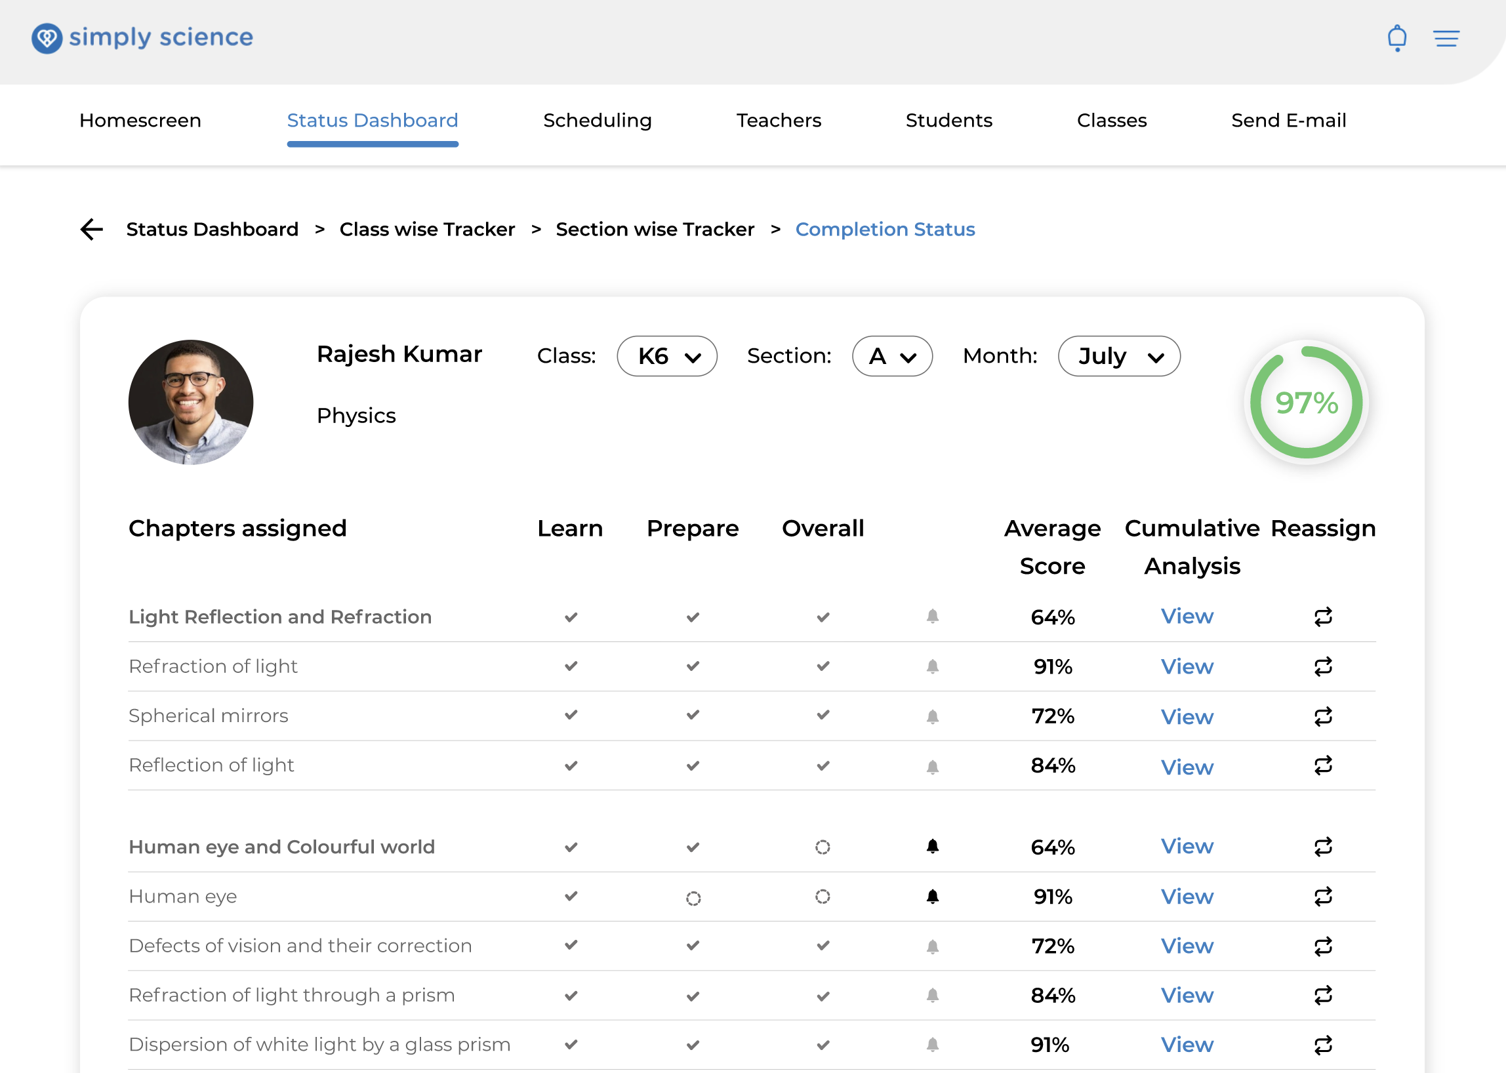Reassign Light Reflection and Refraction chapter
This screenshot has height=1073, width=1506.
point(1323,617)
